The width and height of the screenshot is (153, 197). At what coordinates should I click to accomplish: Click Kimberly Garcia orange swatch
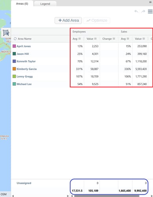coord(14,69)
